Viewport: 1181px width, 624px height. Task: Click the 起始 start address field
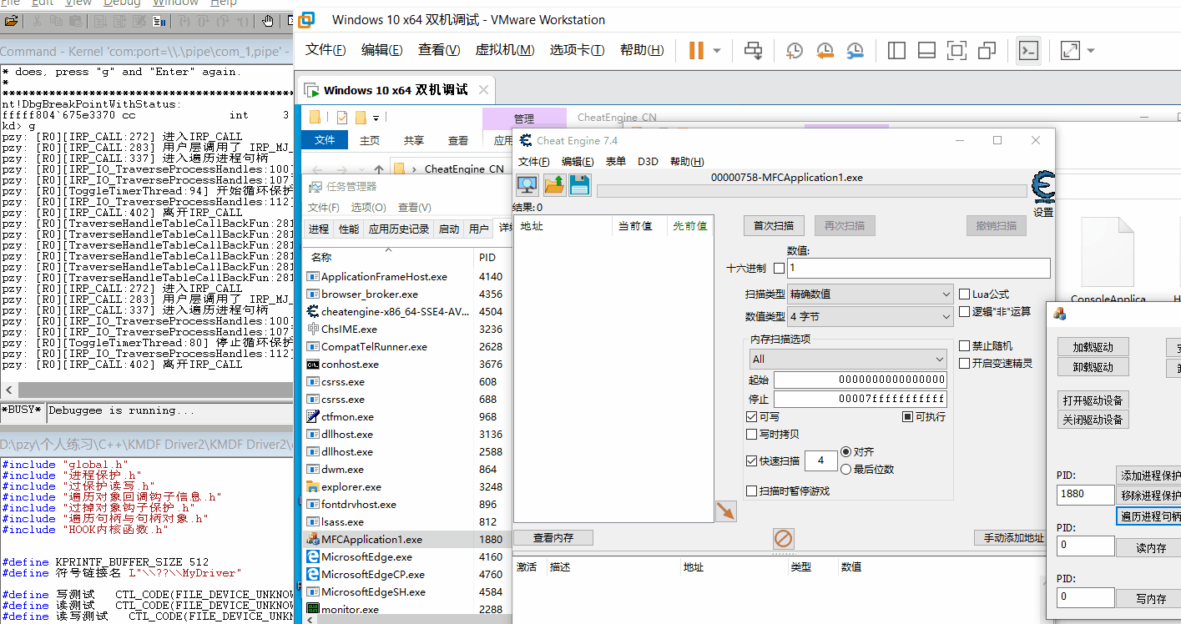tap(860, 380)
